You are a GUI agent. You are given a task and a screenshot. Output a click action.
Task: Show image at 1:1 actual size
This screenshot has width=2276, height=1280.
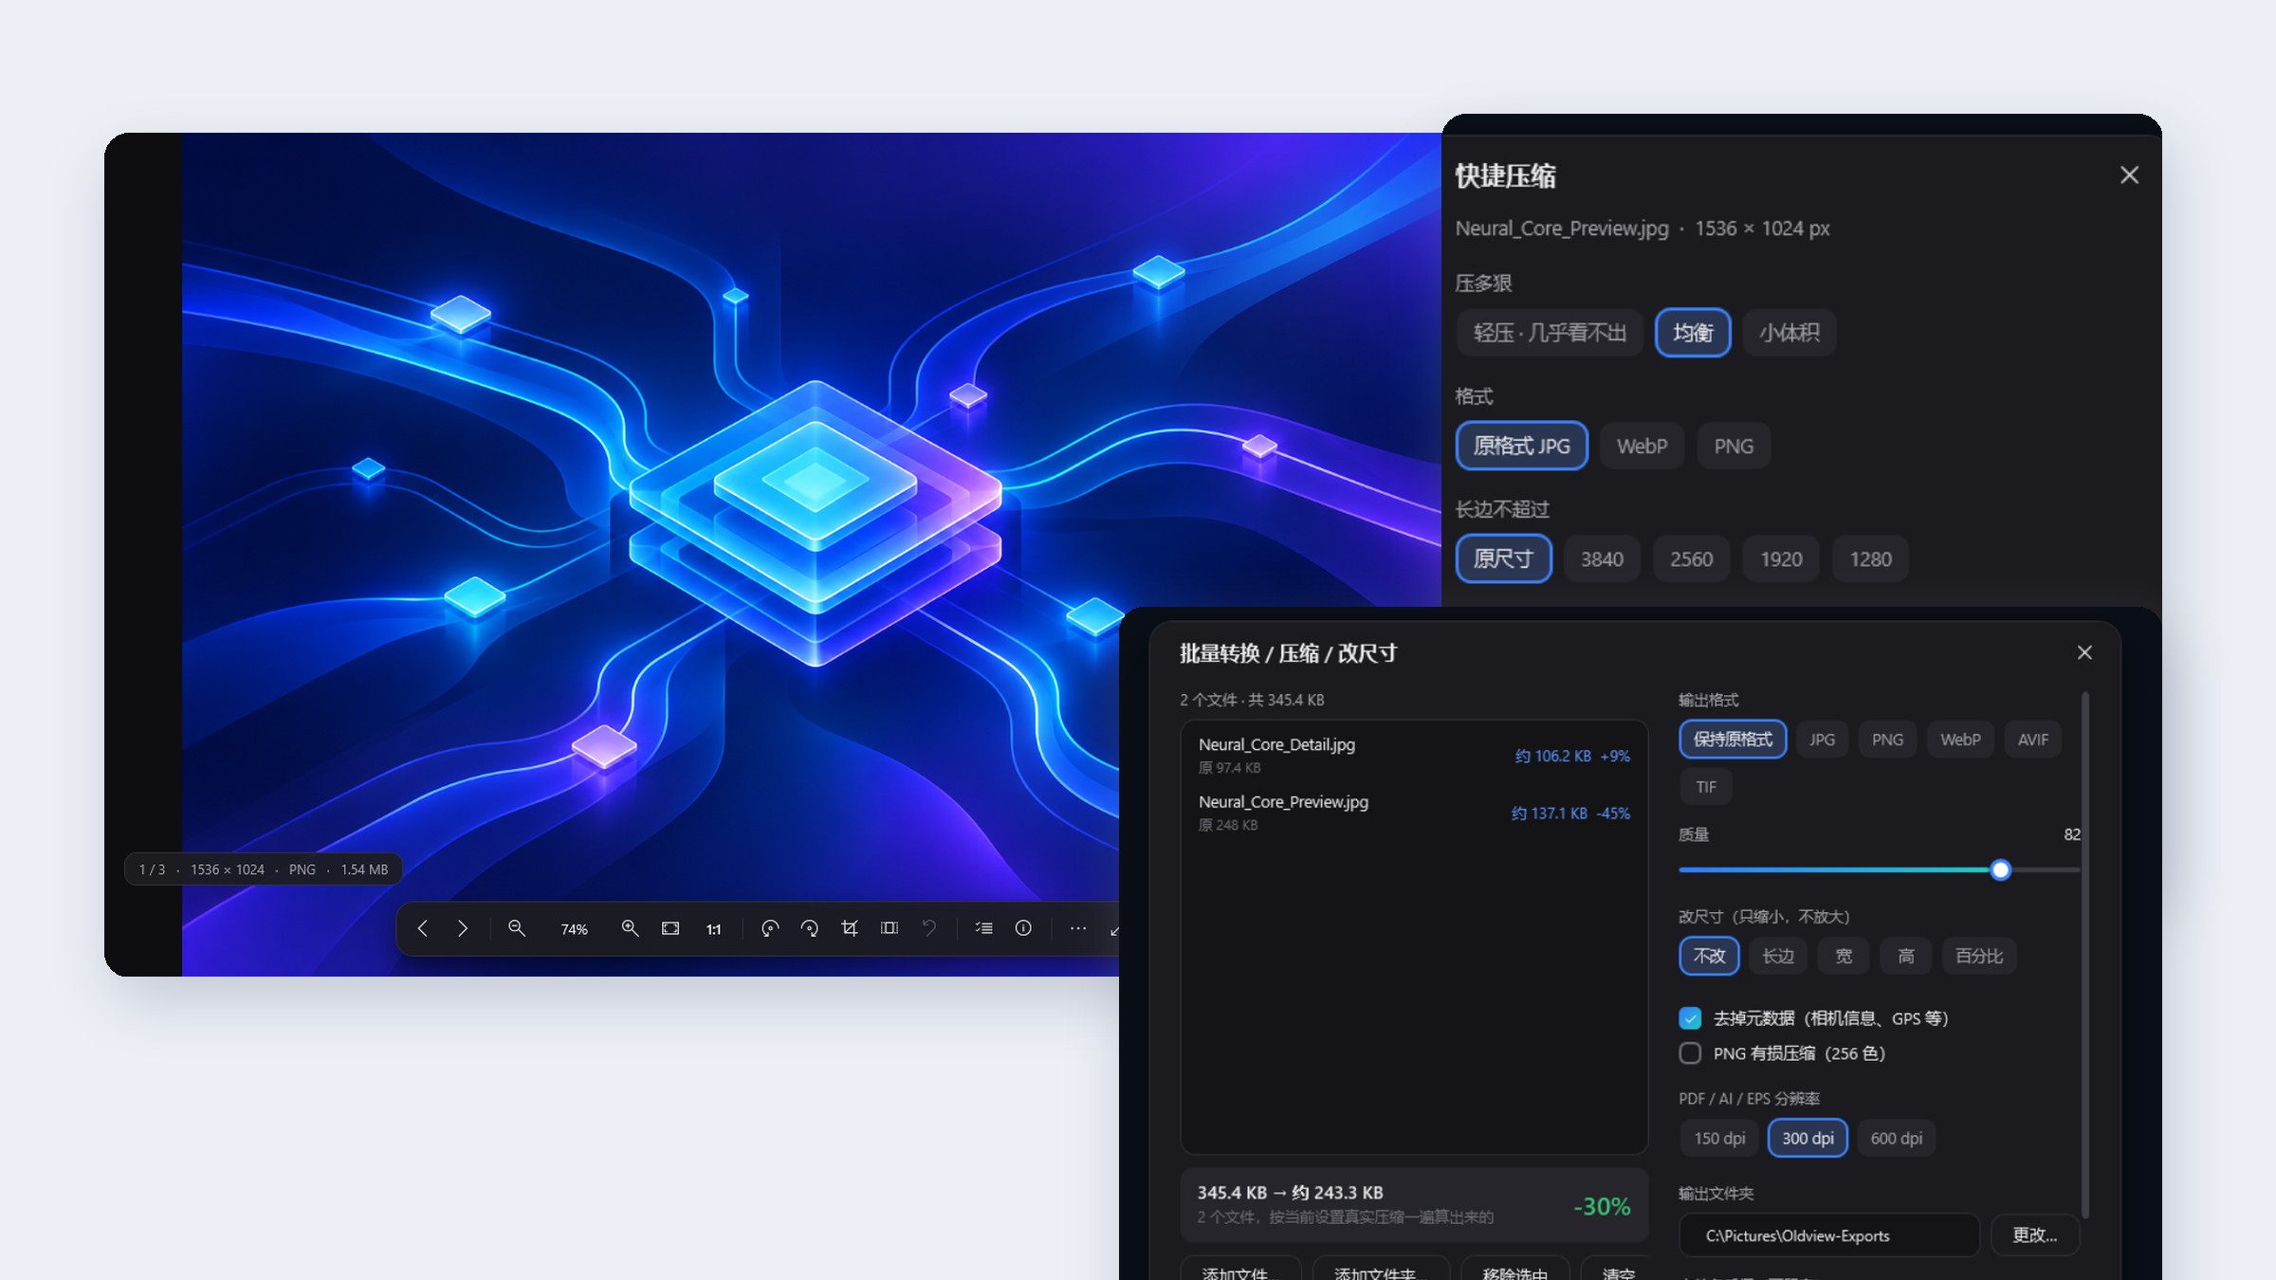click(713, 929)
